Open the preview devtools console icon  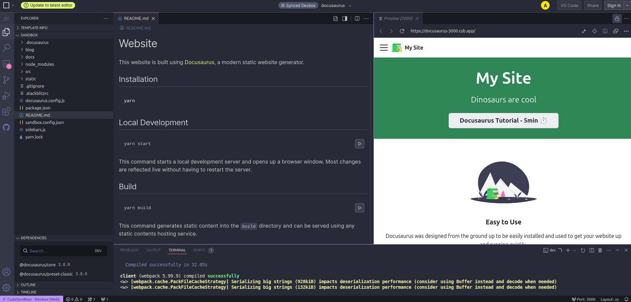tap(605, 31)
